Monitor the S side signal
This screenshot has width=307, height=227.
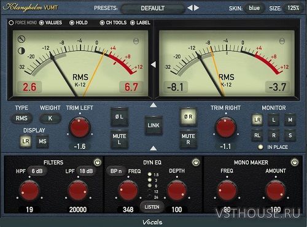click(290, 136)
